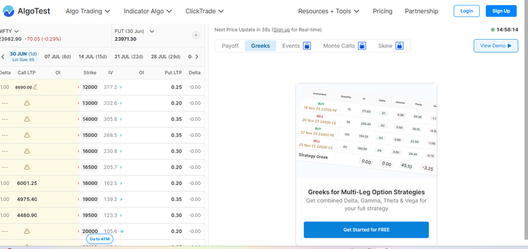Click the warning icon in the 16500 row
The image size is (528, 249).
(27, 167)
